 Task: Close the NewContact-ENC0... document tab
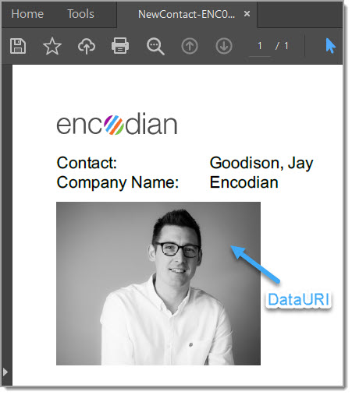(x=247, y=13)
